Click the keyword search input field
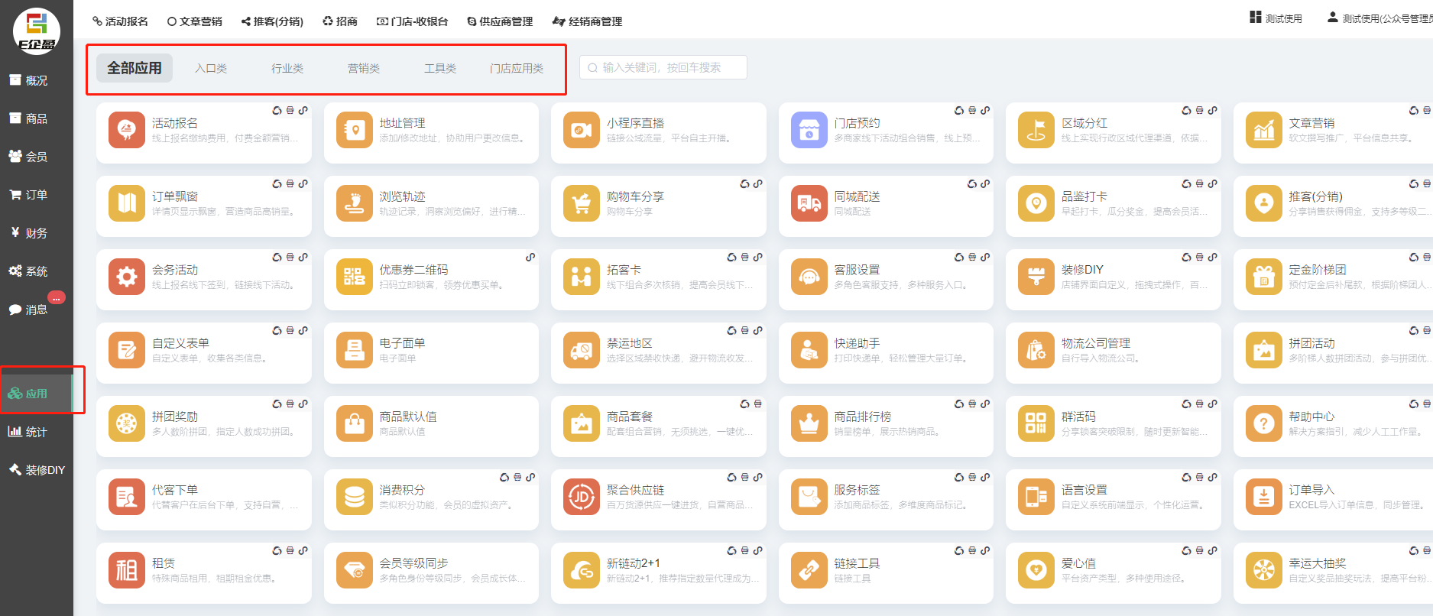1433x616 pixels. 663,68
